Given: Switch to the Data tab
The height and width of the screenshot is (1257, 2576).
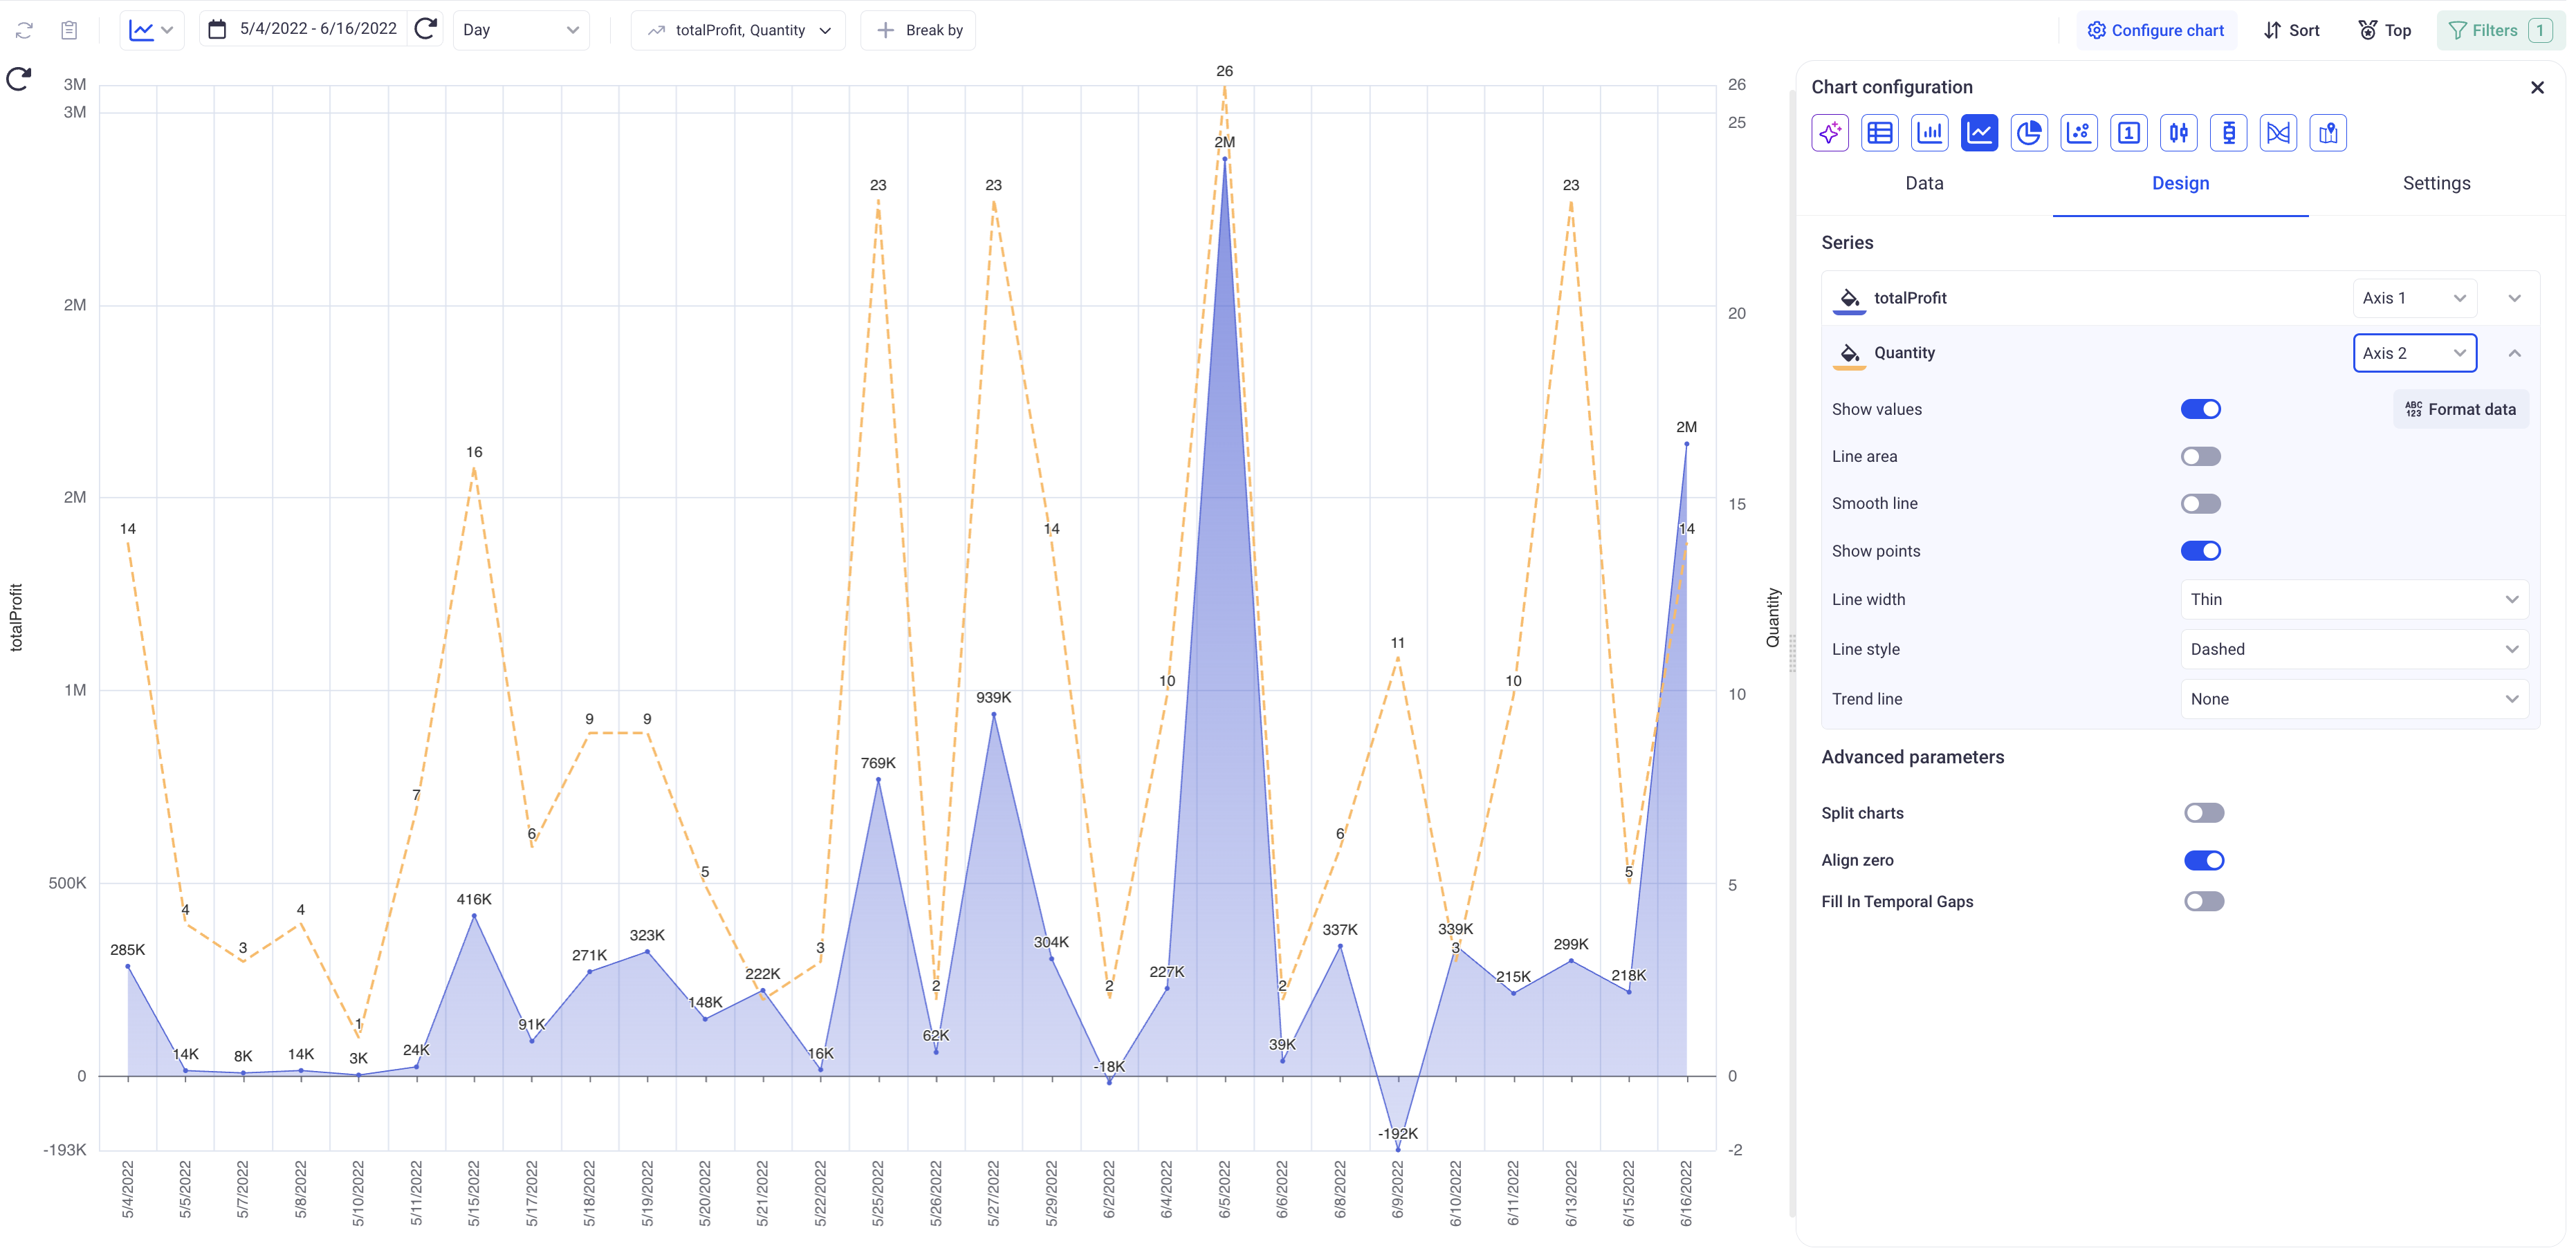Looking at the screenshot, I should pyautogui.click(x=1923, y=183).
